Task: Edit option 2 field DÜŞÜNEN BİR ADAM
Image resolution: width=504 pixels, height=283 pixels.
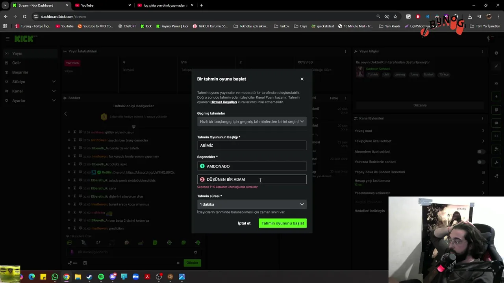Action: click(252, 179)
